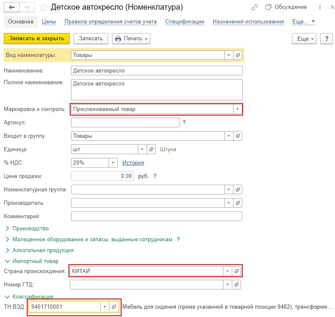Expand the Номер ГТД dropdown arrow
Screen dimensions: 335x317
227,285
